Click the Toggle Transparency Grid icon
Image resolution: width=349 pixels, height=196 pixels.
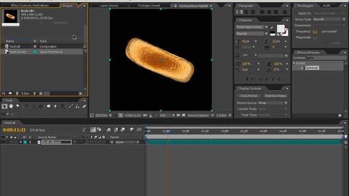point(184,115)
